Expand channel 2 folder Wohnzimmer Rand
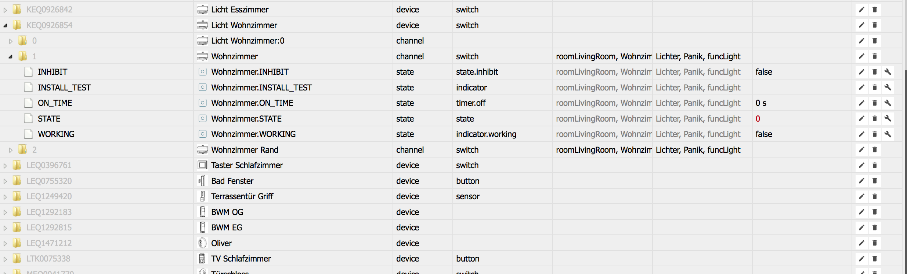Image resolution: width=907 pixels, height=274 pixels. [11, 150]
